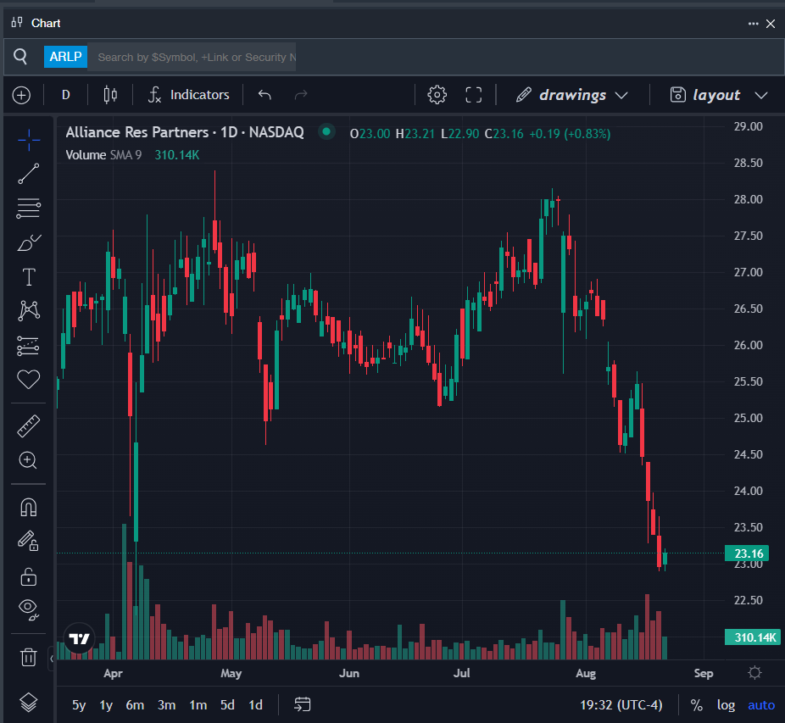Click the green market status dot
The image size is (785, 723).
326,132
